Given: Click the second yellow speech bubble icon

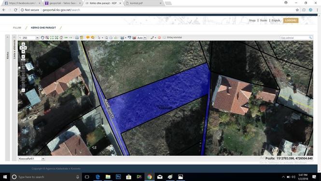Looking at the screenshot, I should click(93, 38).
